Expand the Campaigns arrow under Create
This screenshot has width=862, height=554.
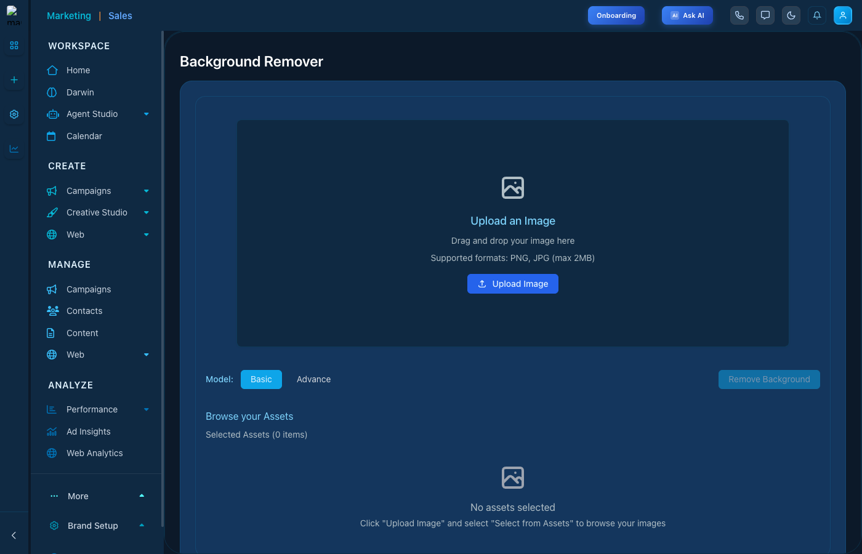click(x=147, y=191)
